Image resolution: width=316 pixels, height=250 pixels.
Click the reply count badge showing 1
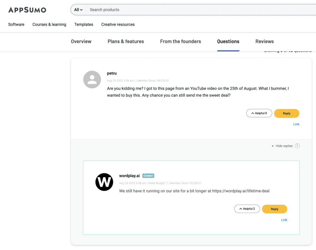tap(297, 146)
